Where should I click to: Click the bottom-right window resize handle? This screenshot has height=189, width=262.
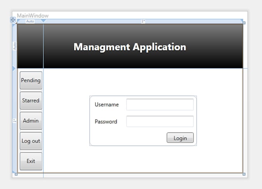pyautogui.click(x=244, y=174)
